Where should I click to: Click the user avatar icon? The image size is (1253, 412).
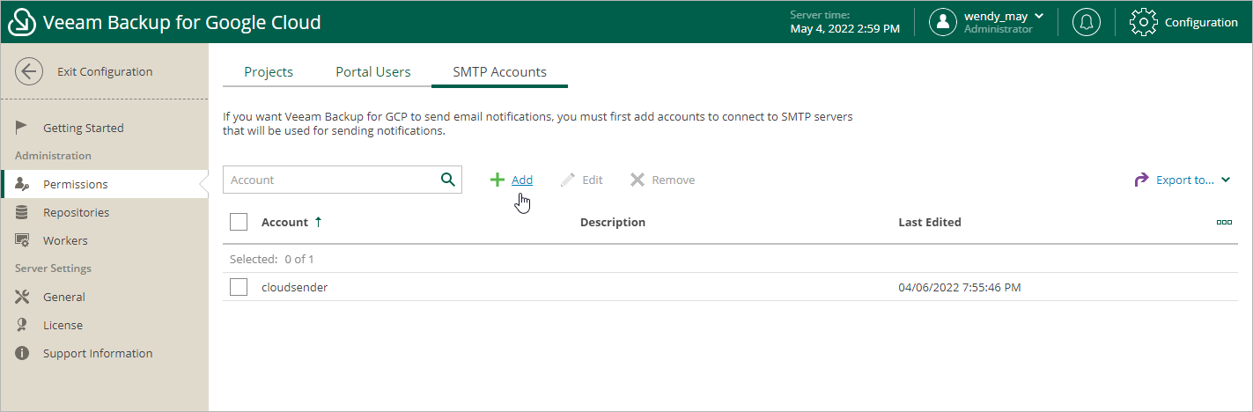coord(943,22)
